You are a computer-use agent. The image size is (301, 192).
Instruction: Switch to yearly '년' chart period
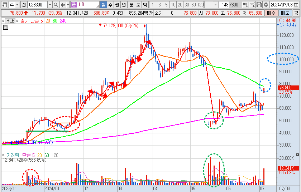[124, 5]
